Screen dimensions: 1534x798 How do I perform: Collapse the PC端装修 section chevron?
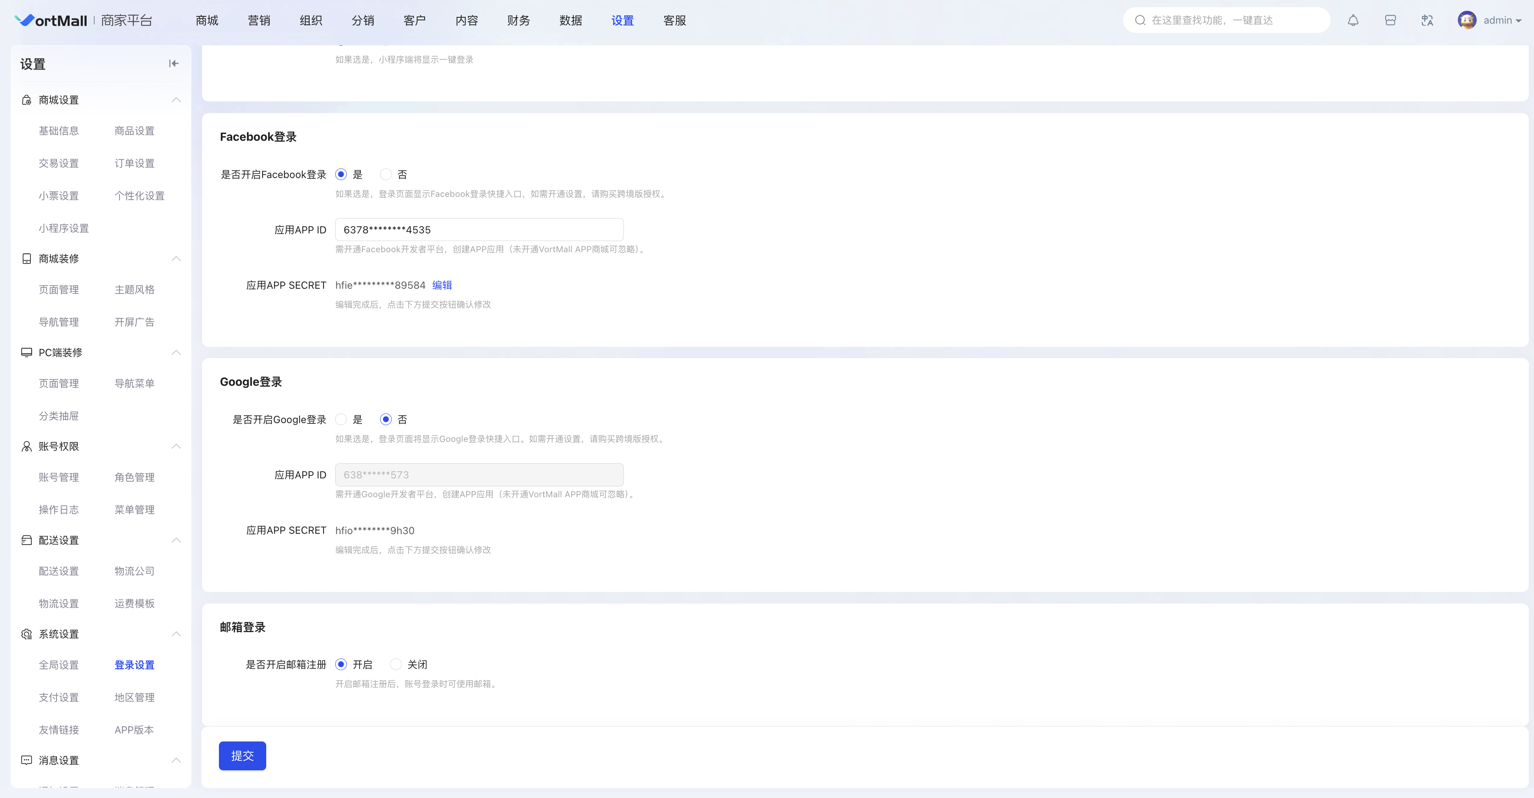[x=176, y=352]
